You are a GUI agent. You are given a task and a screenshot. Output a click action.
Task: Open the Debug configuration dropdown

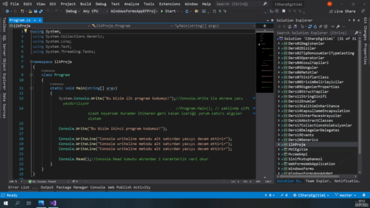[x=72, y=12]
